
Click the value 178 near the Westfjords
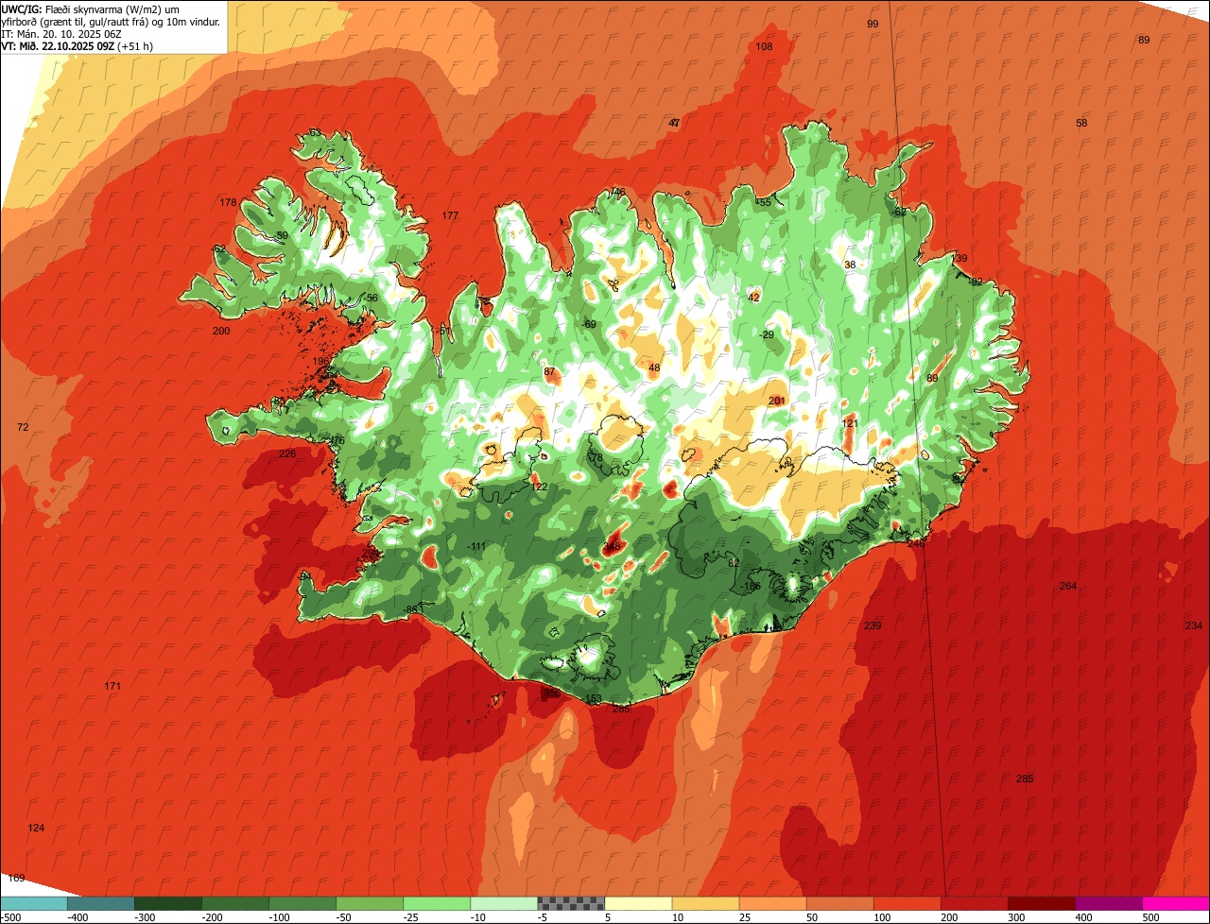[228, 202]
